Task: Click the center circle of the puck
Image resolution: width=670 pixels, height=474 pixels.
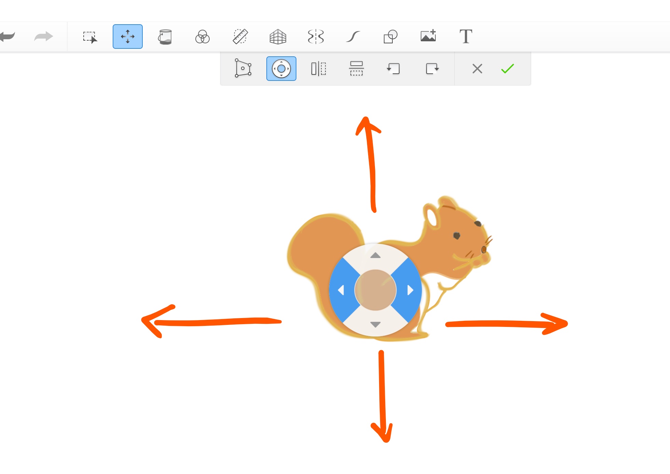Action: click(375, 290)
